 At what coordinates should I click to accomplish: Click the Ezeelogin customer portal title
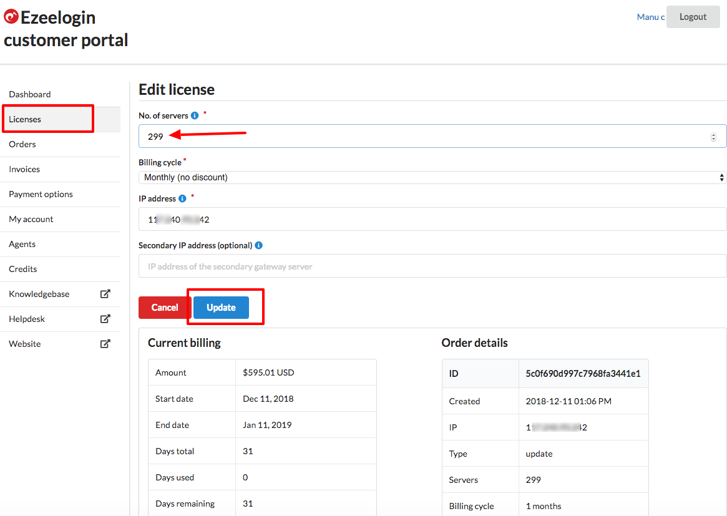[x=66, y=29]
